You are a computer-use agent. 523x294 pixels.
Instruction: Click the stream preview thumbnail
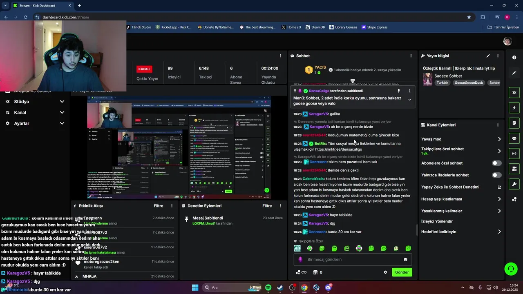[179, 148]
